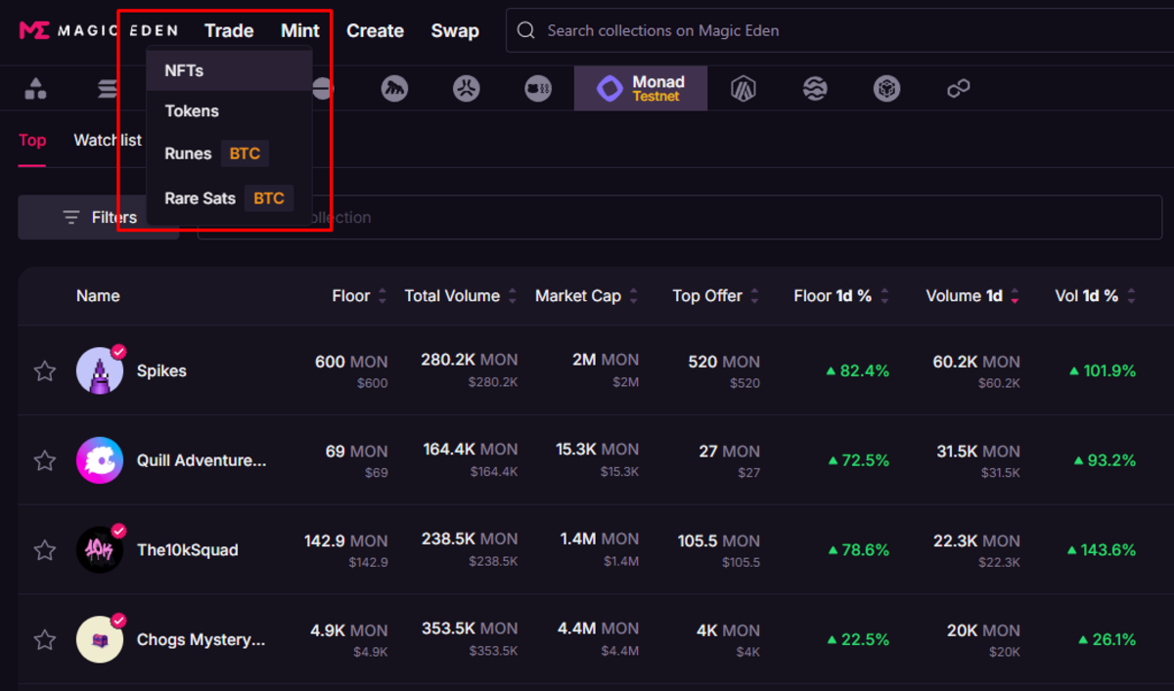This screenshot has width=1174, height=691.
Task: Open the Mint menu
Action: point(300,30)
